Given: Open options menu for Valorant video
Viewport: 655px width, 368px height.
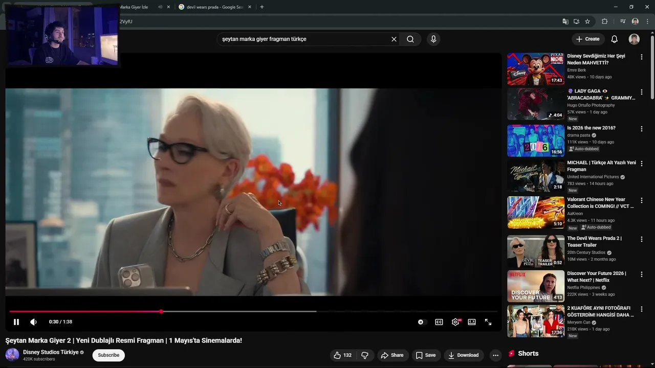Looking at the screenshot, I should pyautogui.click(x=642, y=200).
